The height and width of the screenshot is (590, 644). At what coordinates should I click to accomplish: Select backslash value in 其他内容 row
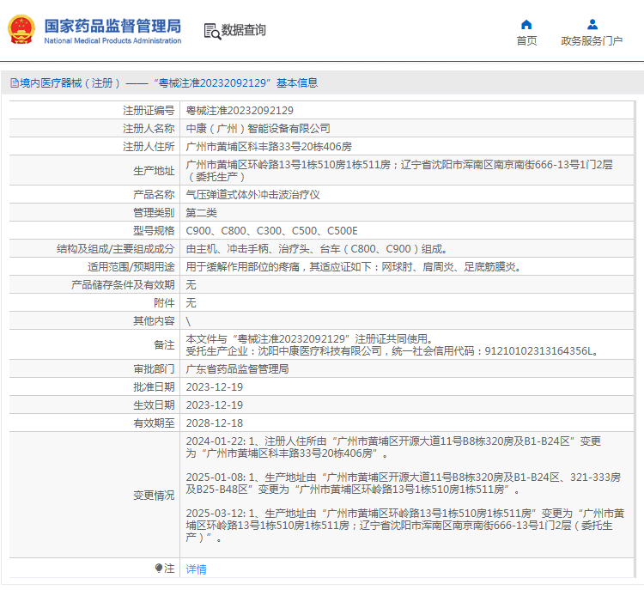(x=188, y=321)
